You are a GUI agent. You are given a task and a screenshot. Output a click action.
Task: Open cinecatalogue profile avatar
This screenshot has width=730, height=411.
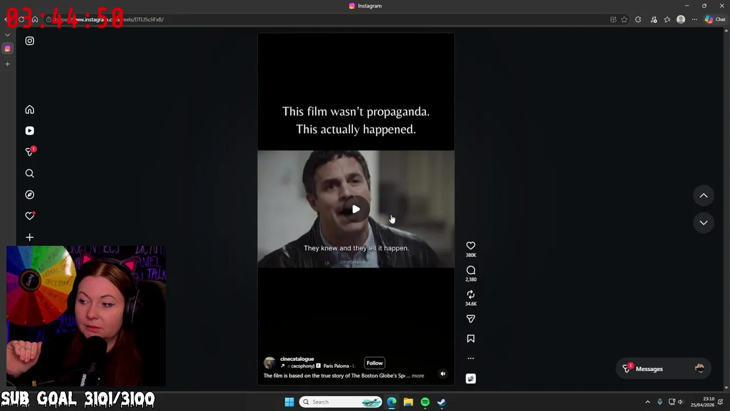(x=270, y=363)
